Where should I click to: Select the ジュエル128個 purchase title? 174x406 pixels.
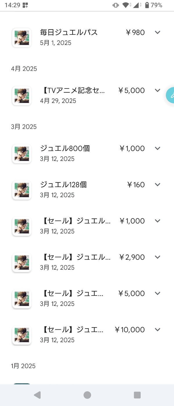click(63, 185)
